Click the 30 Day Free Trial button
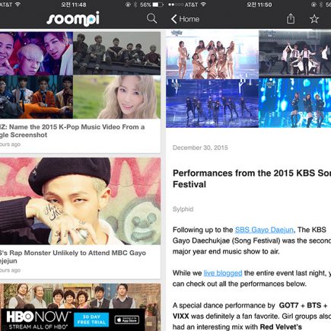331x331 pixels. [x=91, y=320]
